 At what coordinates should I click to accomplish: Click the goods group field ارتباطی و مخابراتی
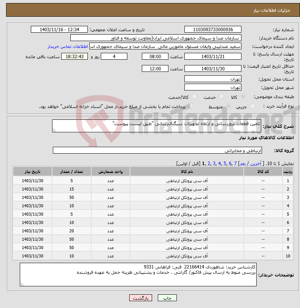point(157,150)
